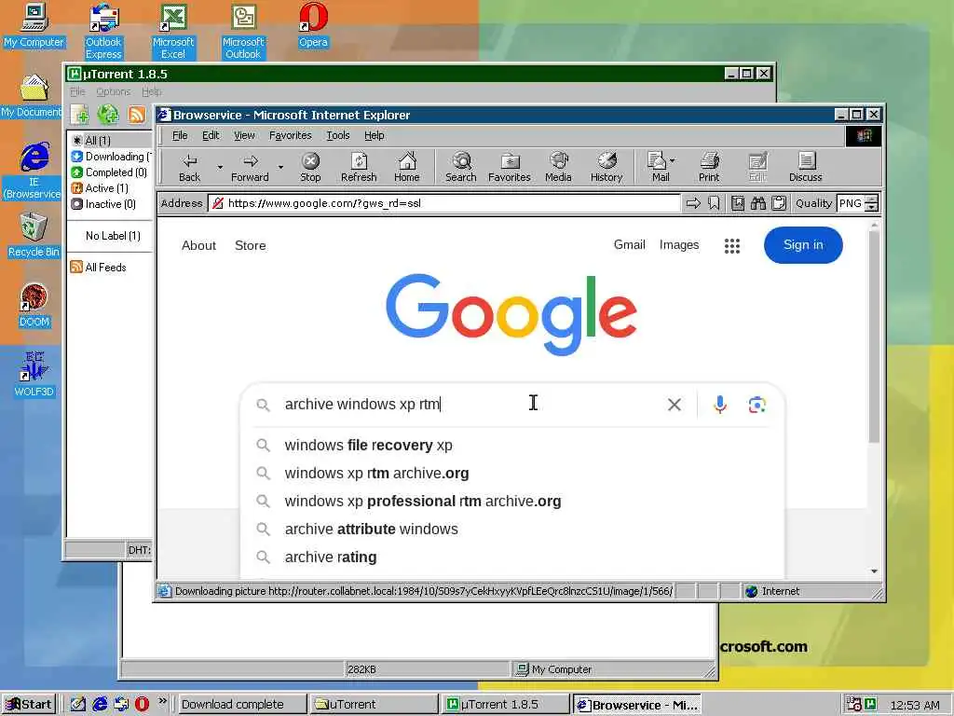Image resolution: width=954 pixels, height=716 pixels.
Task: Decrease Quality with the down spinner arrow
Action: coord(872,208)
